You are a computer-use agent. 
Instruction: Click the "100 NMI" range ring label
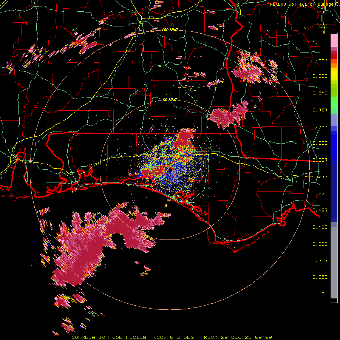pos(170,30)
